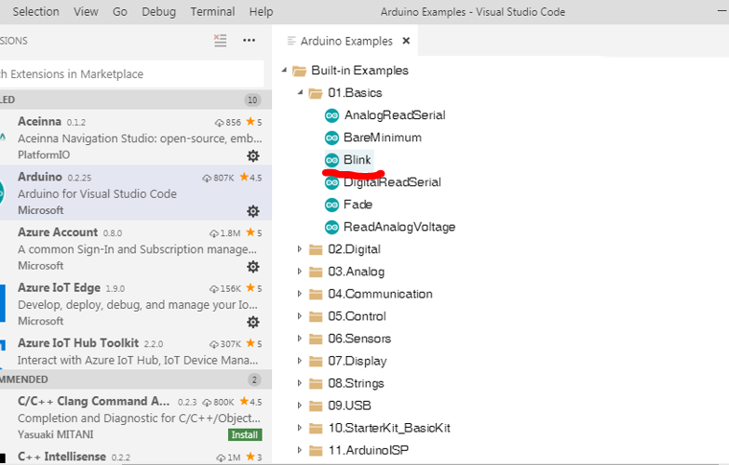Open the Fade example
The width and height of the screenshot is (729, 465).
(x=358, y=205)
